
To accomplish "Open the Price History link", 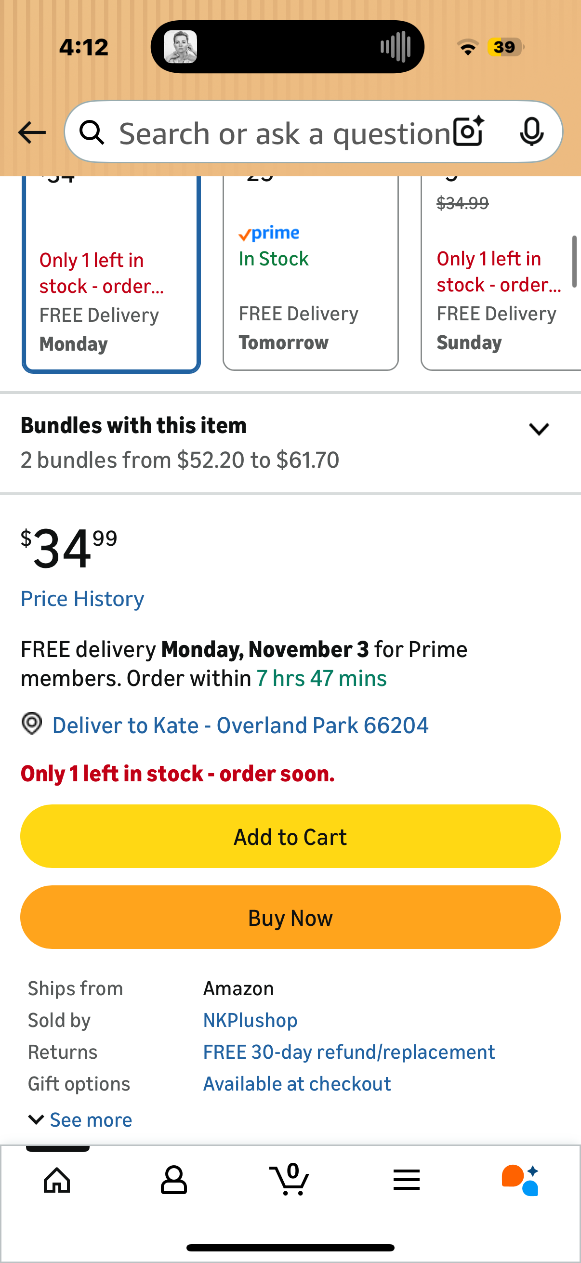I will (x=82, y=599).
